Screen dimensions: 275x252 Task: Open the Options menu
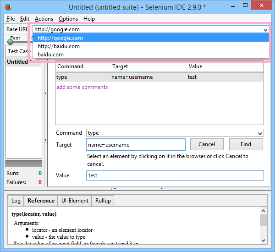point(68,19)
